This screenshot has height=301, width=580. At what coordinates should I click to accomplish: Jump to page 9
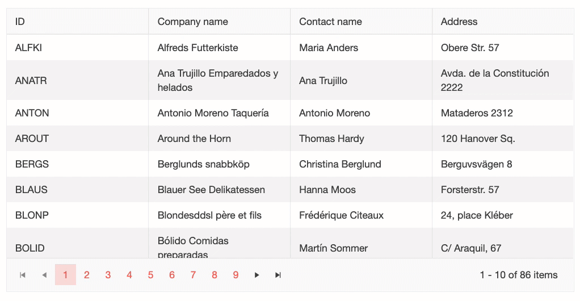click(236, 275)
